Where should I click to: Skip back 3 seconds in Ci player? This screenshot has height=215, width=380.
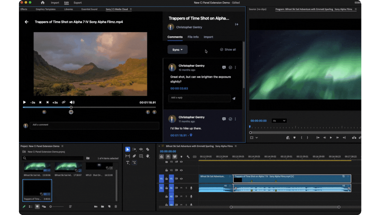(33, 103)
